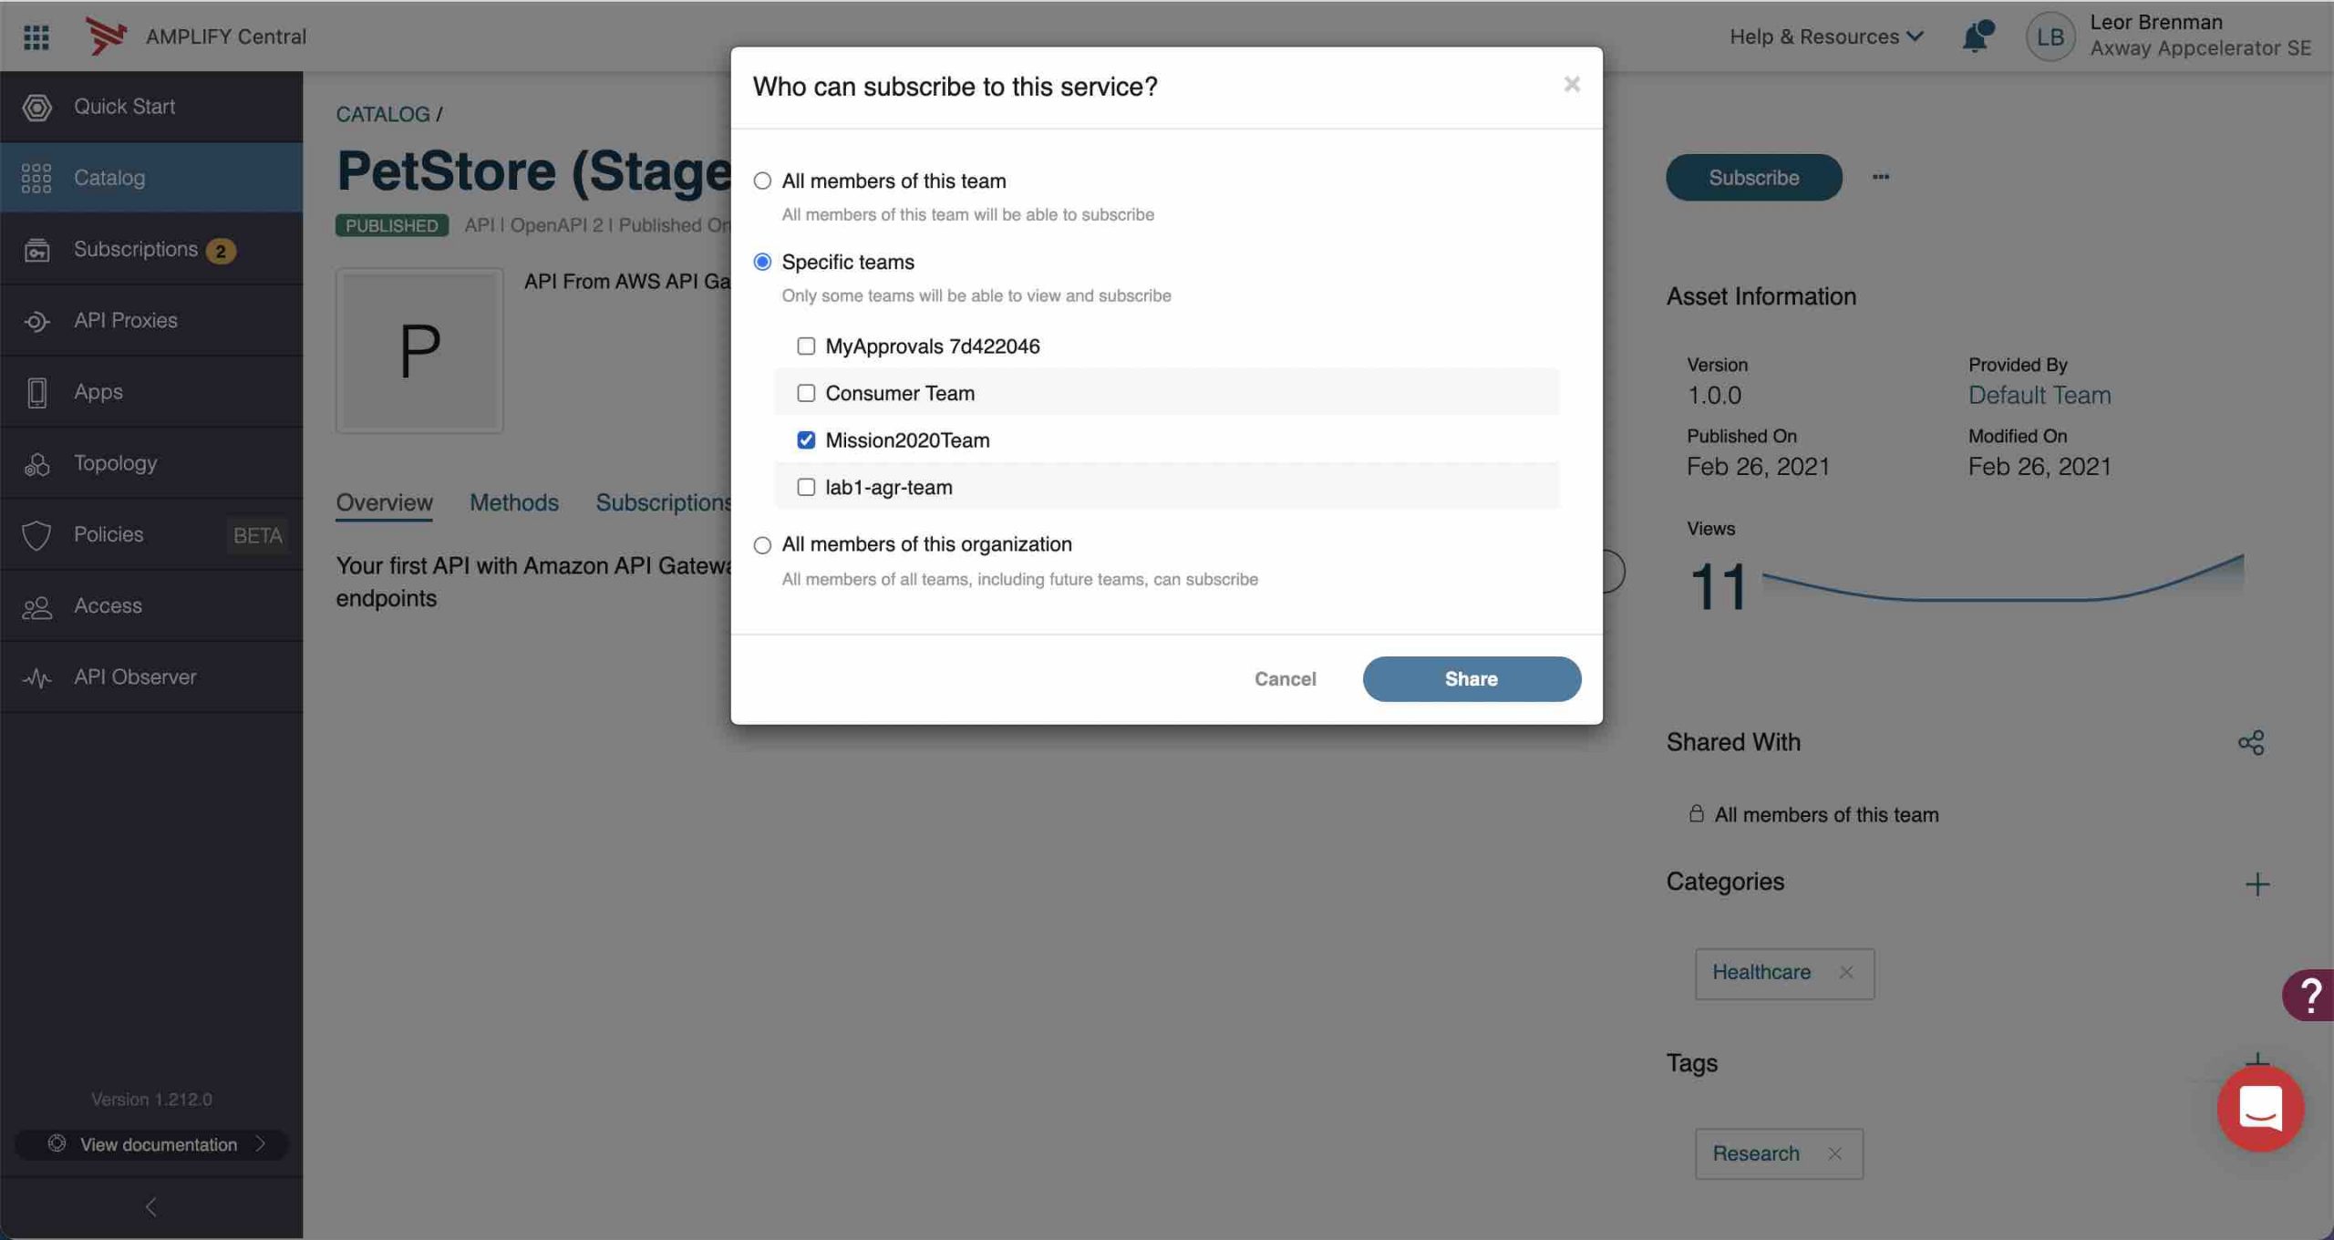This screenshot has height=1240, width=2334.
Task: Select All members of this team radio
Action: click(x=762, y=181)
